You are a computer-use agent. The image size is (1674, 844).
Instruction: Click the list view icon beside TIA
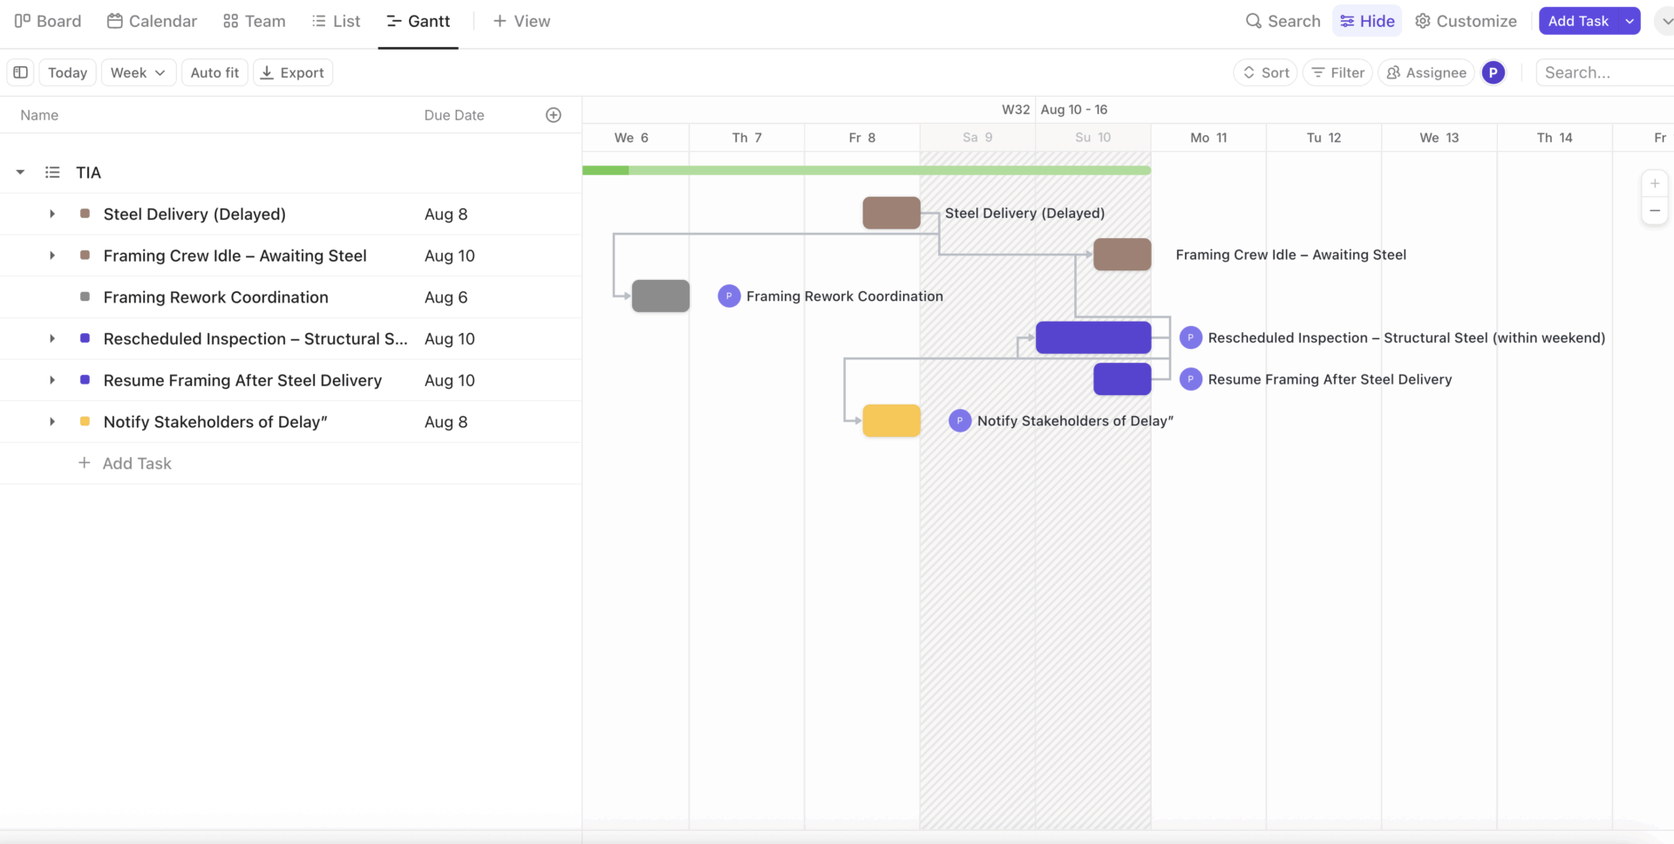(51, 172)
